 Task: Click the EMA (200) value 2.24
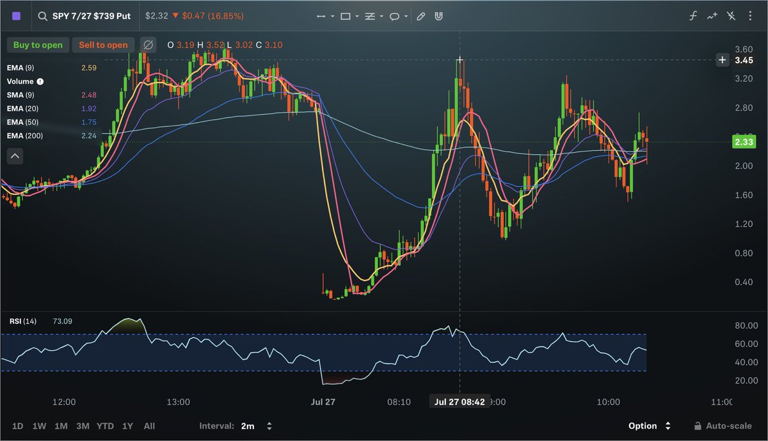click(89, 135)
